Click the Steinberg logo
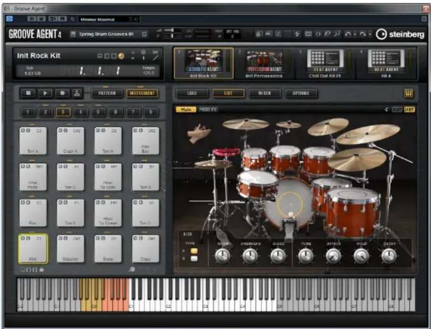 [x=400, y=34]
